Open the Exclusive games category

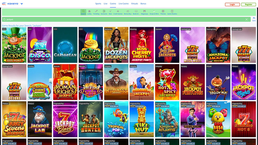[x=104, y=12]
